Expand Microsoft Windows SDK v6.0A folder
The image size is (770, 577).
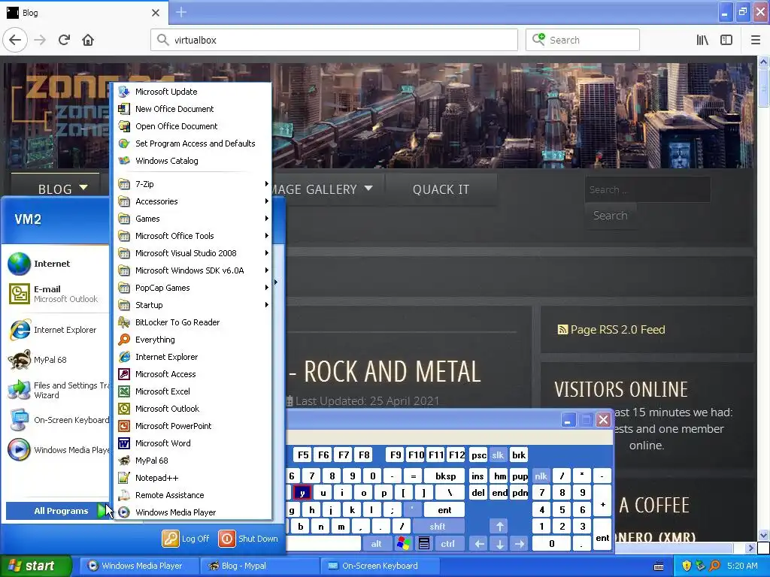click(x=192, y=270)
